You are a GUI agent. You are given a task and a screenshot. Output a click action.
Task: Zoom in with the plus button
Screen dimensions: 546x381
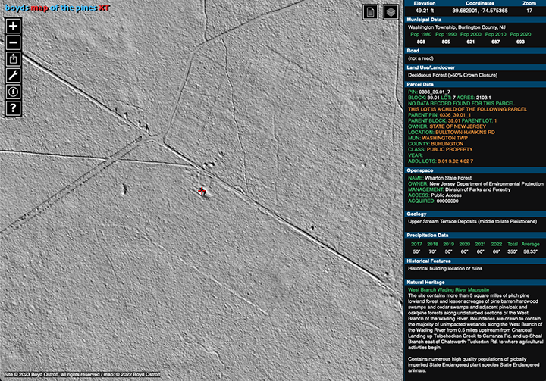[13, 26]
